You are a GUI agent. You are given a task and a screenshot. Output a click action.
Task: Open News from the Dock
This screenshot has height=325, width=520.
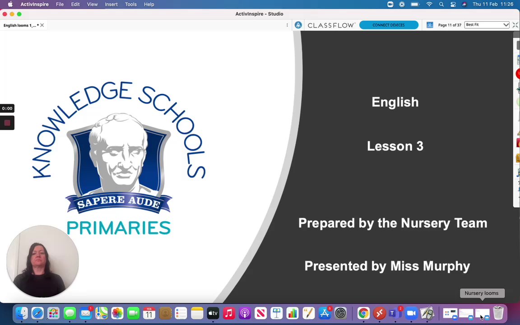point(260,313)
